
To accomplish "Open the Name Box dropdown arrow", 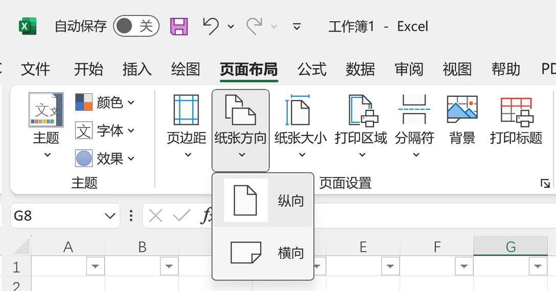I will 110,216.
